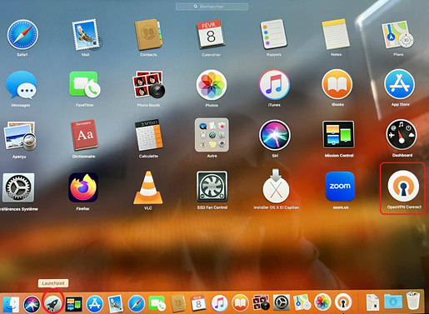
Task: Click the Safari compass in the Dock
Action: pyautogui.click(x=137, y=304)
